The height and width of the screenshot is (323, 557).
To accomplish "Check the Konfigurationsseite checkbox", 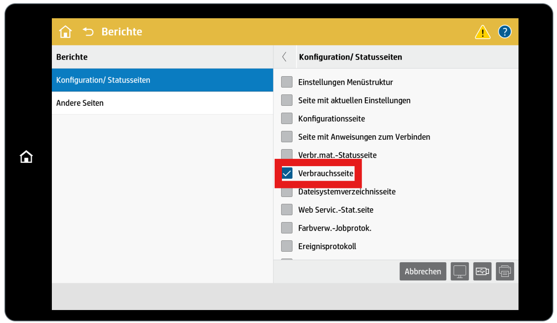I will pyautogui.click(x=286, y=118).
